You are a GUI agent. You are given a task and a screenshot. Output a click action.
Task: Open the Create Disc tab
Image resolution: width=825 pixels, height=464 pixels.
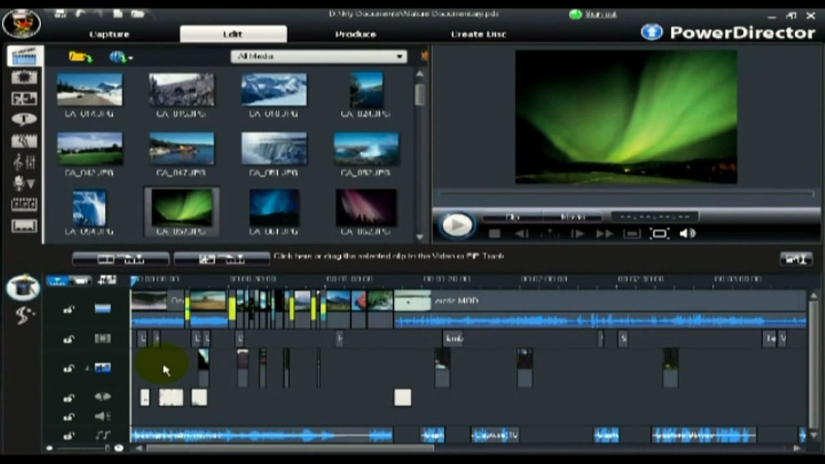(x=479, y=34)
